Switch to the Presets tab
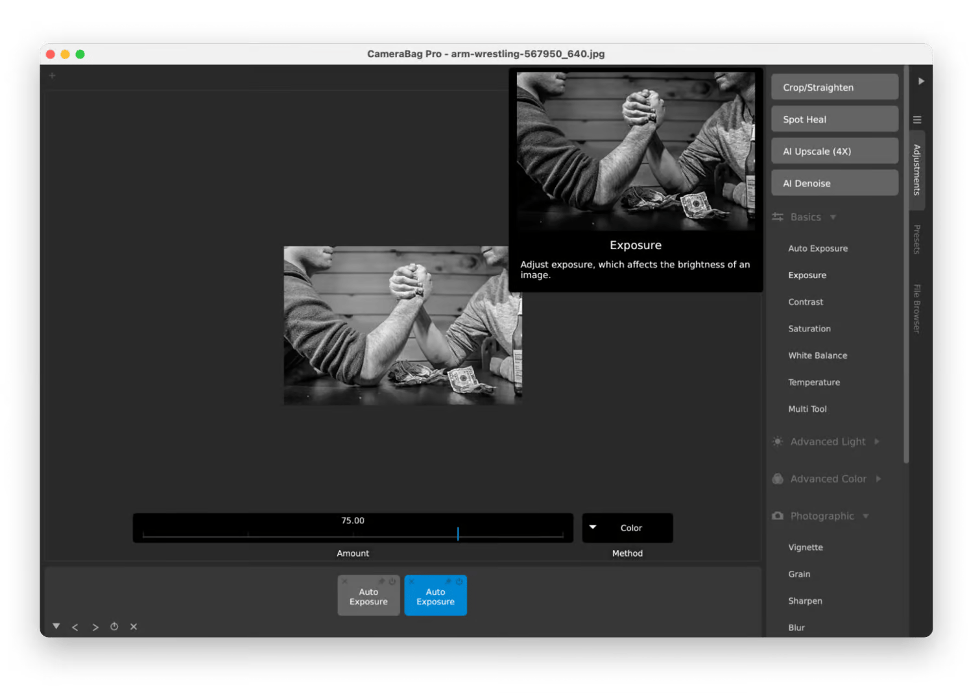 (917, 239)
